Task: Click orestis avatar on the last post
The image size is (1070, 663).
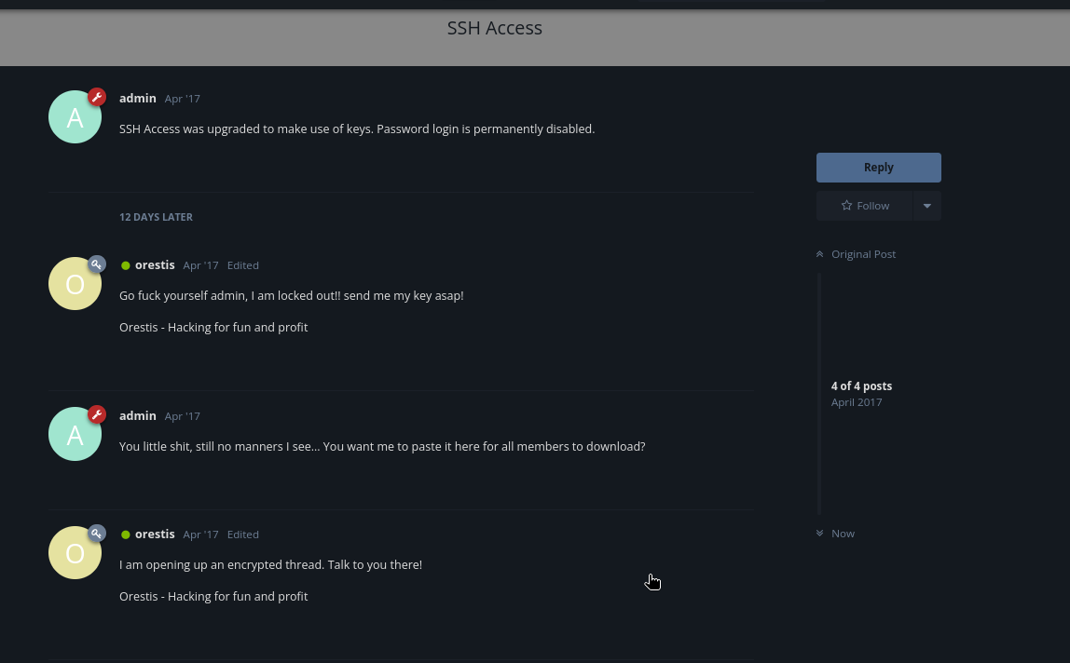Action: [75, 553]
